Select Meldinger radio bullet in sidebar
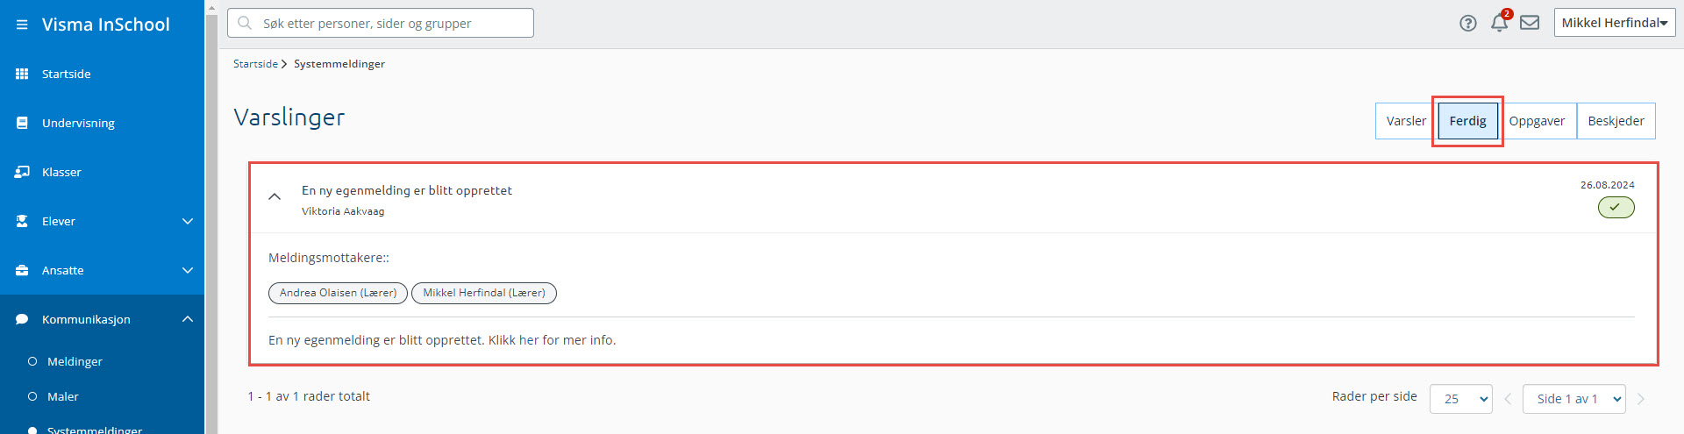This screenshot has width=1684, height=434. coord(32,361)
